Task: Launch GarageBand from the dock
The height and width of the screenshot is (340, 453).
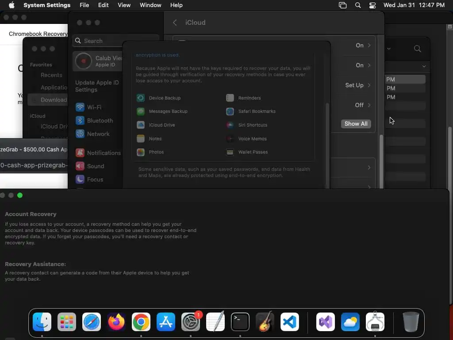Action: tap(265, 322)
